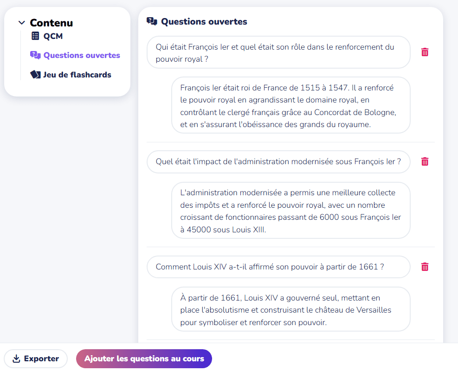
Task: Click the download icon in Exporter
Action: coord(16,358)
